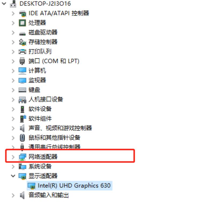Image resolution: width=214 pixels, height=203 pixels.
Task: Expand the 监视器 category arrow
Action: (13, 80)
